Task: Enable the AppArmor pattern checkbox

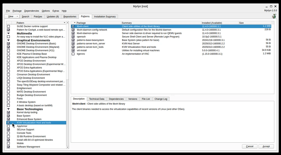Action: 8,126
